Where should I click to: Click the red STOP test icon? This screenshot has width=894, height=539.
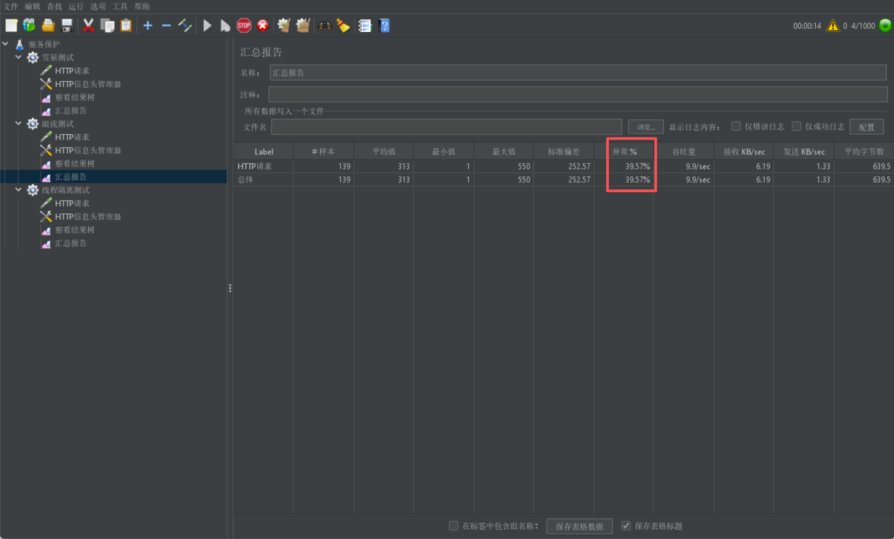pos(244,26)
